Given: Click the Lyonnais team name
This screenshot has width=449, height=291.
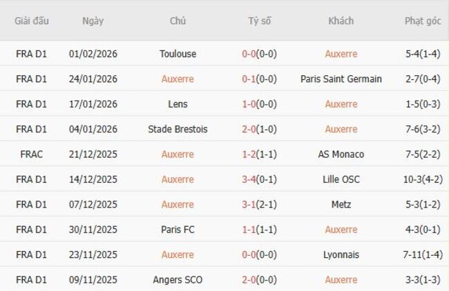Looking at the screenshot, I should 341,254.
